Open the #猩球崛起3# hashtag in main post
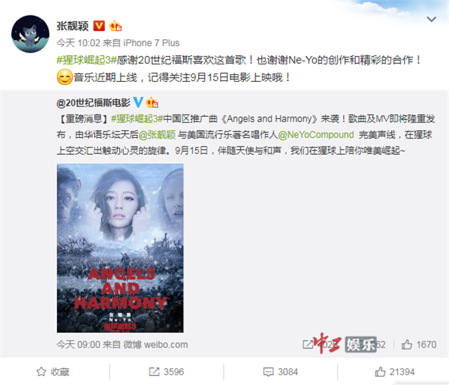 point(87,60)
